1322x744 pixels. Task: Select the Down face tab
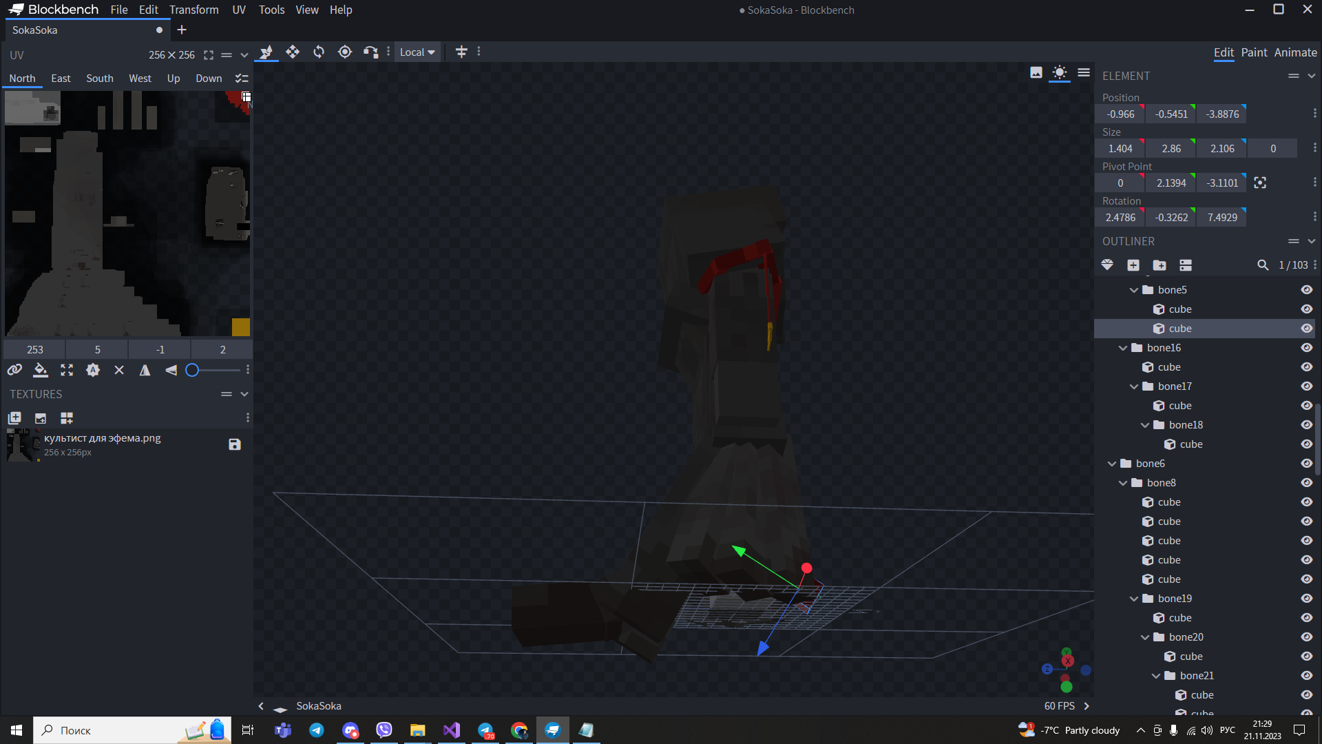click(209, 79)
